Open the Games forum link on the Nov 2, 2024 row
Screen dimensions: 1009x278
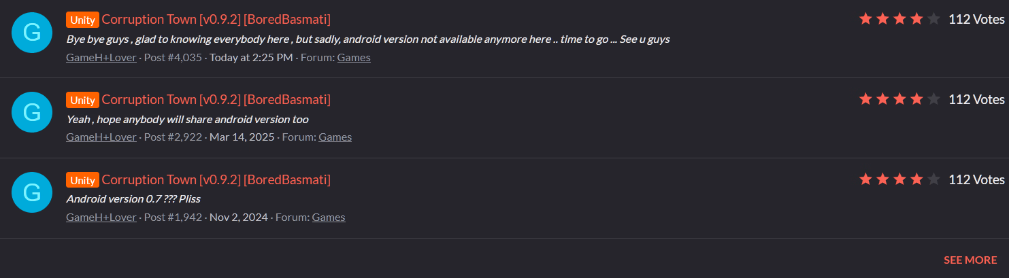pyautogui.click(x=329, y=218)
